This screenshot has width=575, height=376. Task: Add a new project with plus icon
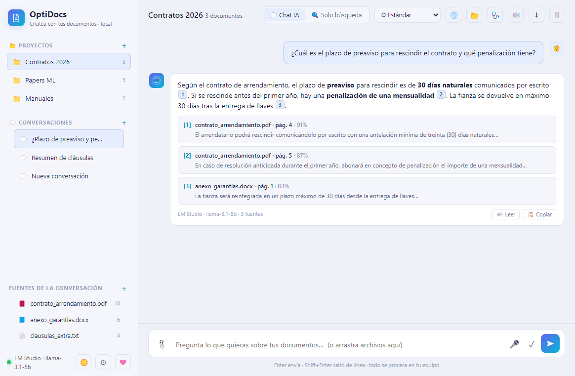click(x=124, y=46)
